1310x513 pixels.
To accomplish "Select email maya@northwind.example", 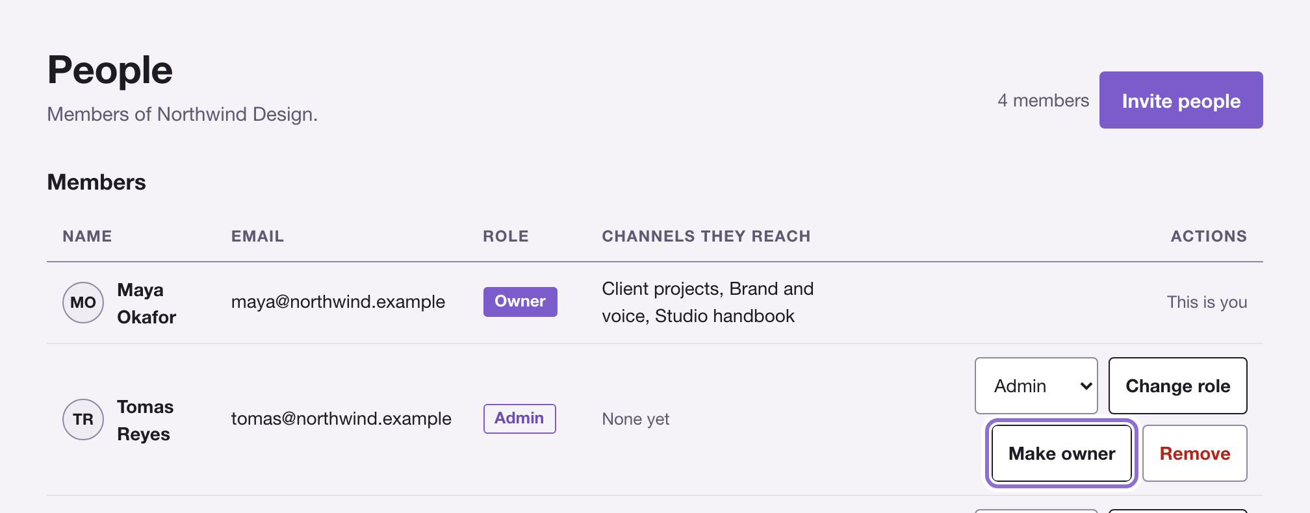I will 338,302.
